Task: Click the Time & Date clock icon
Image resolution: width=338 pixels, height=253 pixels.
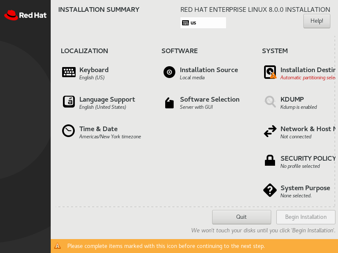Action: (68, 131)
